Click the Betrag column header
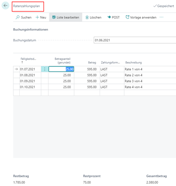The image size is (176, 186). (92, 62)
